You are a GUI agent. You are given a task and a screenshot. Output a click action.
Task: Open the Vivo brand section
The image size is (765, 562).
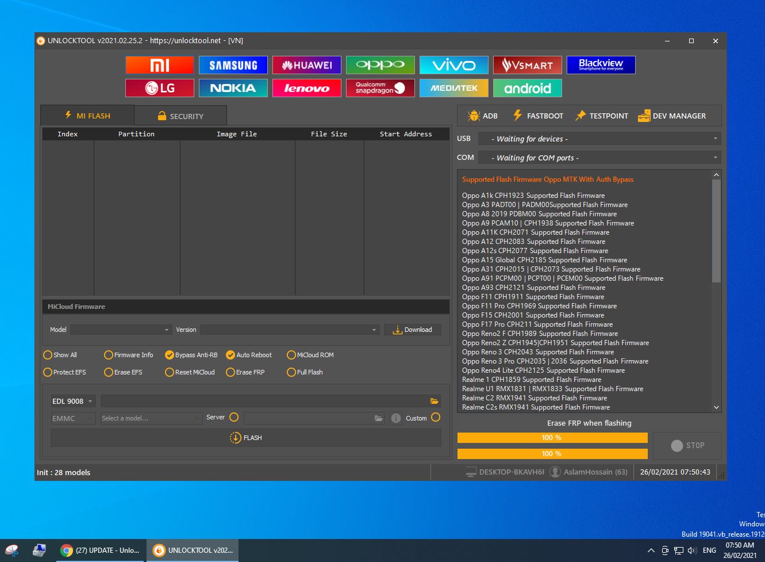point(454,65)
